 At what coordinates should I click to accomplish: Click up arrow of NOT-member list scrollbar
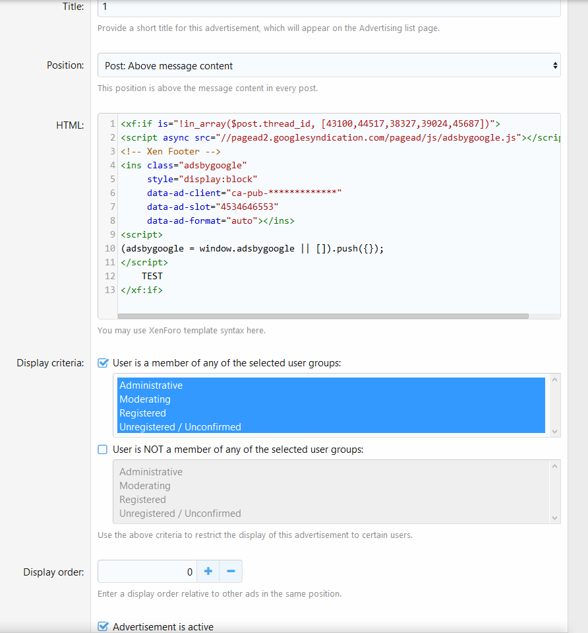(x=554, y=466)
